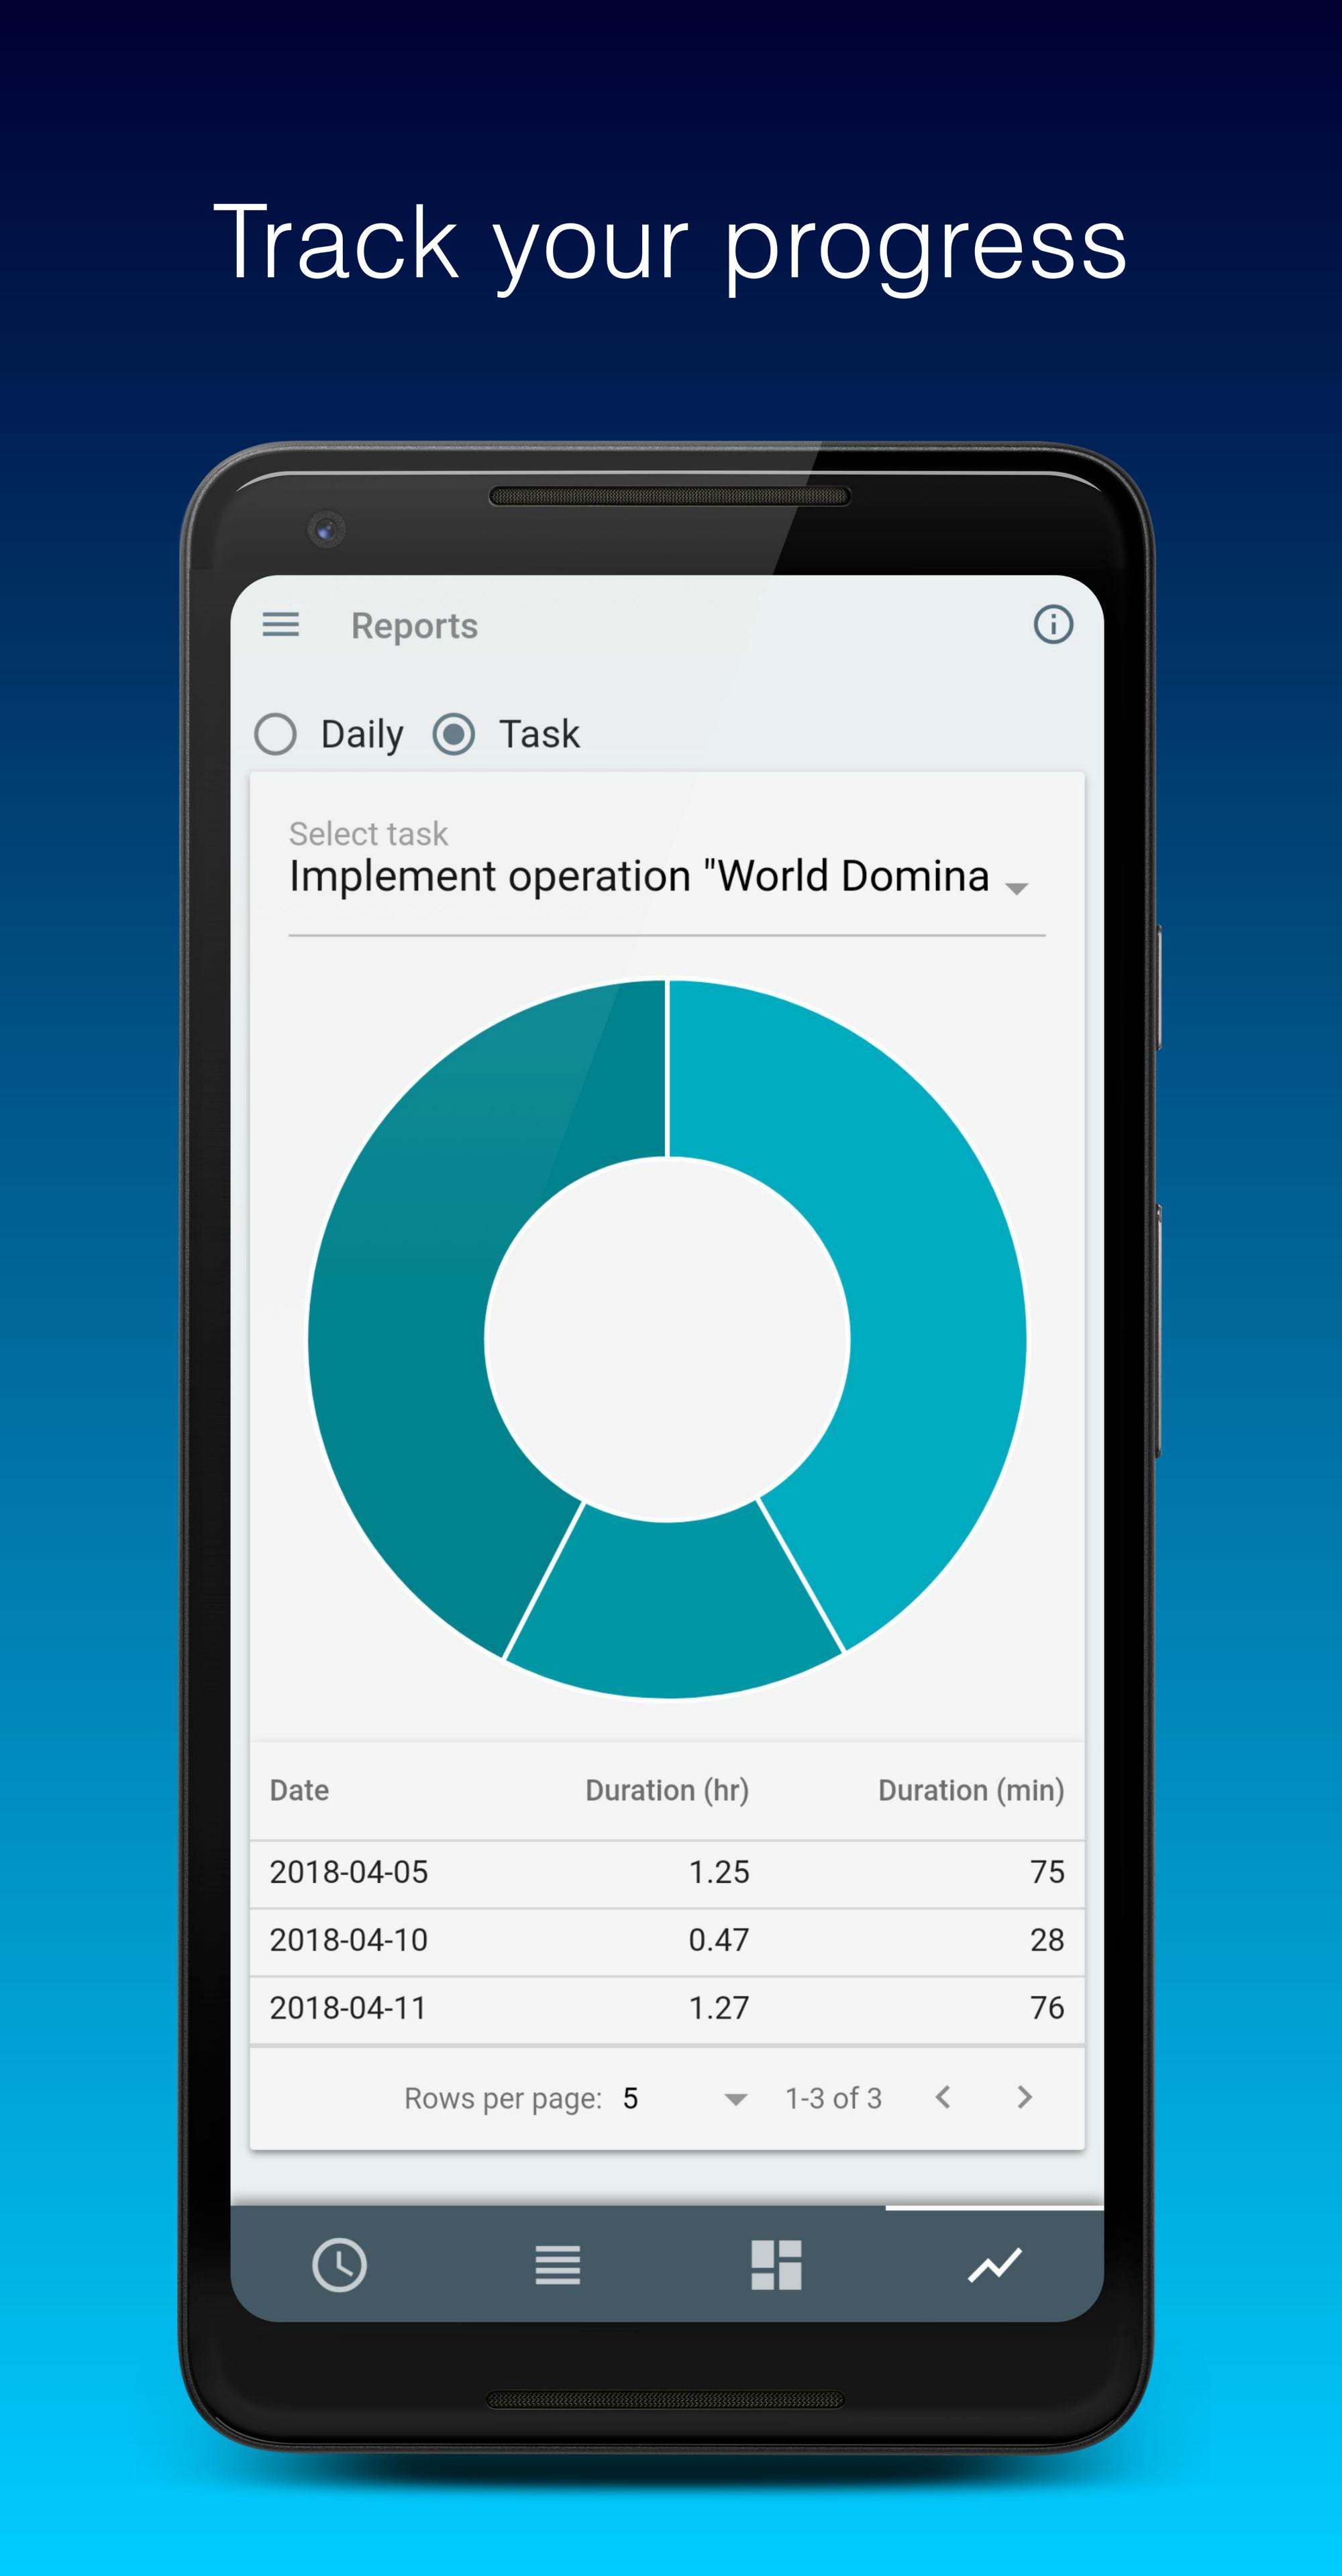Open the dashboard grid tab icon

(776, 2264)
